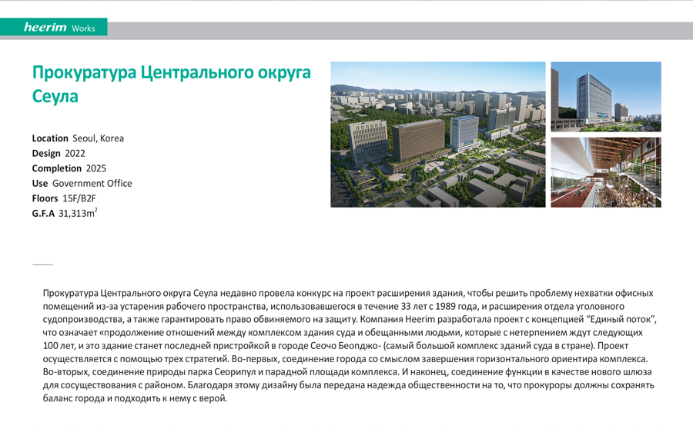Click the heerim Works header label
The height and width of the screenshot is (429, 693).
(x=53, y=28)
